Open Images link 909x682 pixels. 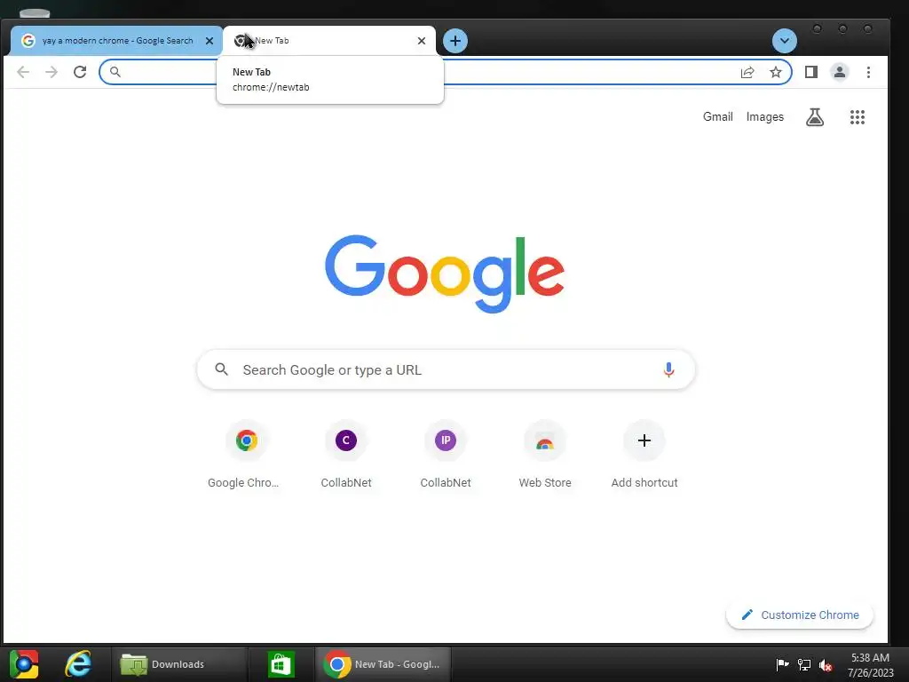tap(764, 116)
